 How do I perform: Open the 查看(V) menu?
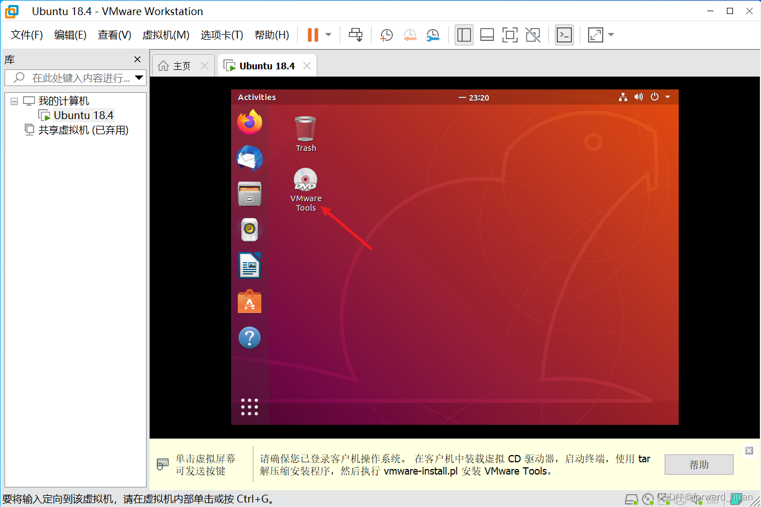(114, 35)
